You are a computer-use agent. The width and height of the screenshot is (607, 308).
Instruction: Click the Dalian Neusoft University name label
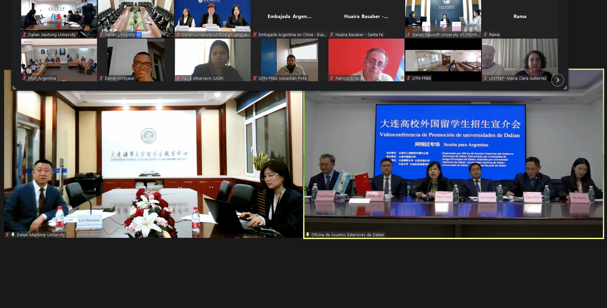[x=445, y=35]
